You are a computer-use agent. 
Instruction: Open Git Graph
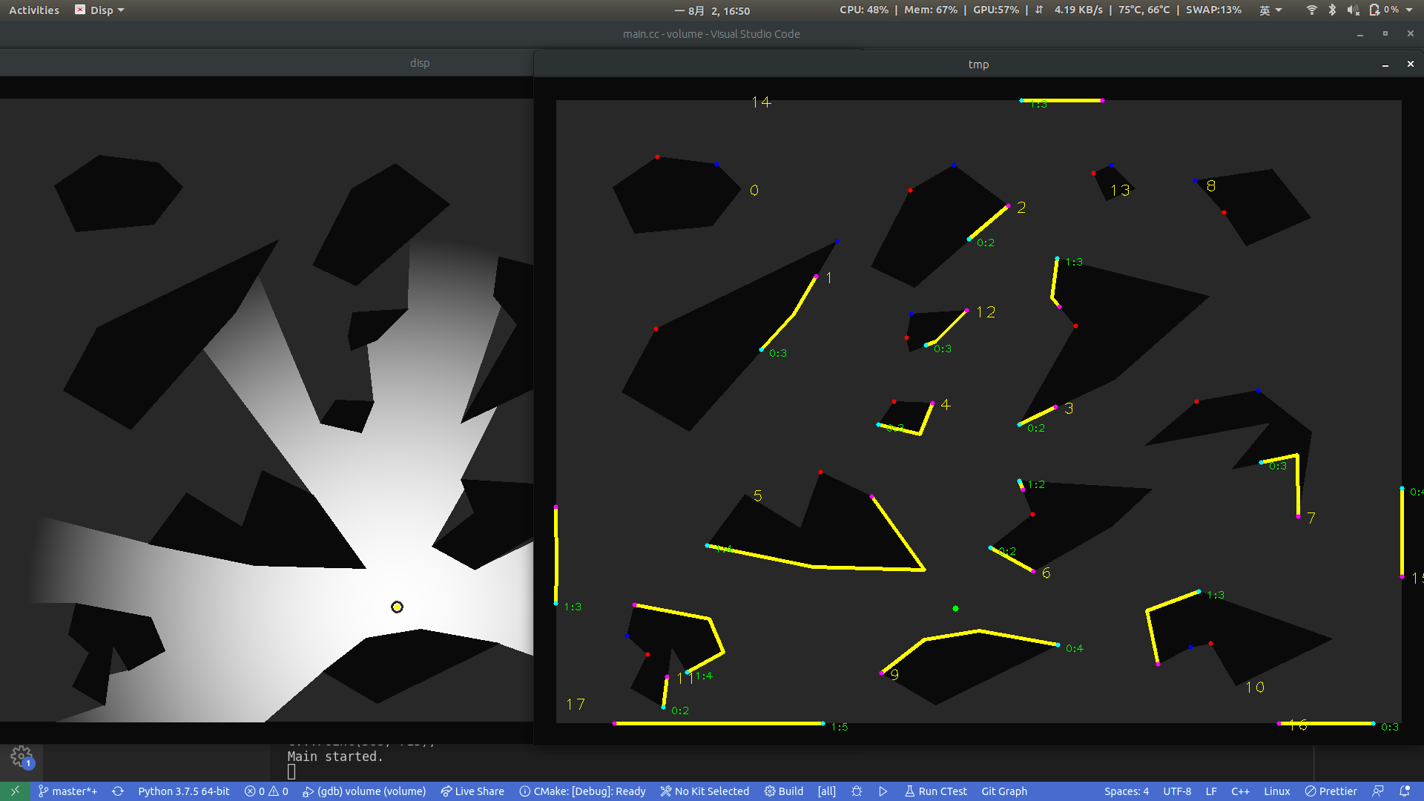click(1003, 791)
